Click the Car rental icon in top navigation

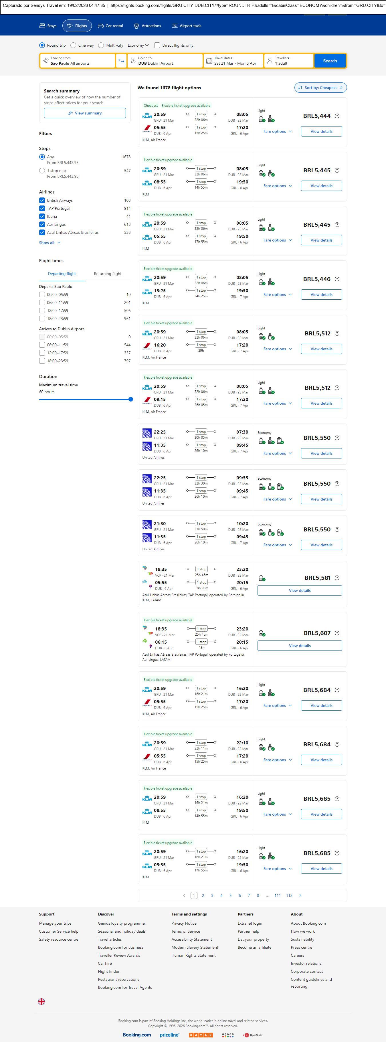(x=101, y=26)
